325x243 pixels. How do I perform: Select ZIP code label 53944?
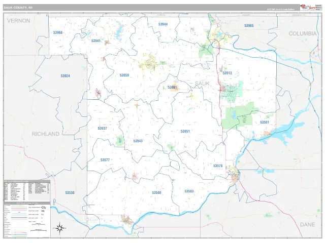point(163,24)
